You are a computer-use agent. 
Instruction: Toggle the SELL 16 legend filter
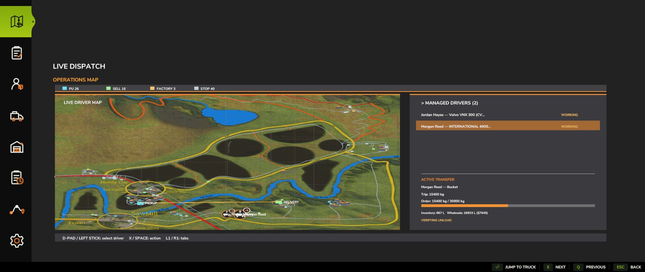(116, 88)
